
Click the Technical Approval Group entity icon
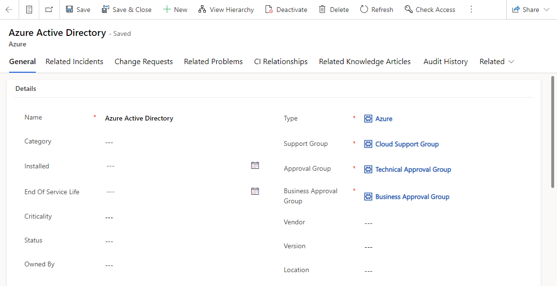pos(368,170)
